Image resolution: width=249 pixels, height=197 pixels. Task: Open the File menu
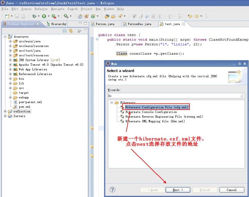point(5,9)
